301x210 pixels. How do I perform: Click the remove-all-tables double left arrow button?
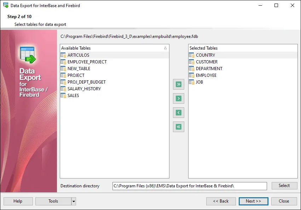point(179,127)
